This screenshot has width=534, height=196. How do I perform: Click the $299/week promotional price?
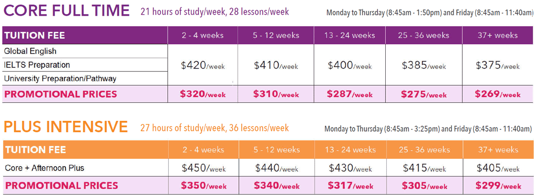498,186
